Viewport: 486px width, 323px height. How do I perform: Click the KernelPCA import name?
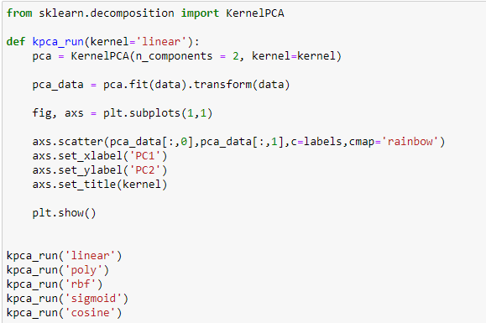point(255,13)
